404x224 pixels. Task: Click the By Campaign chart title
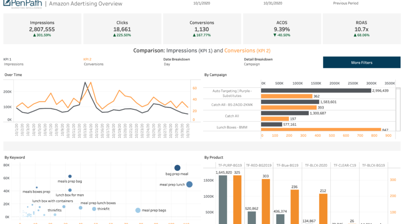pos(215,75)
